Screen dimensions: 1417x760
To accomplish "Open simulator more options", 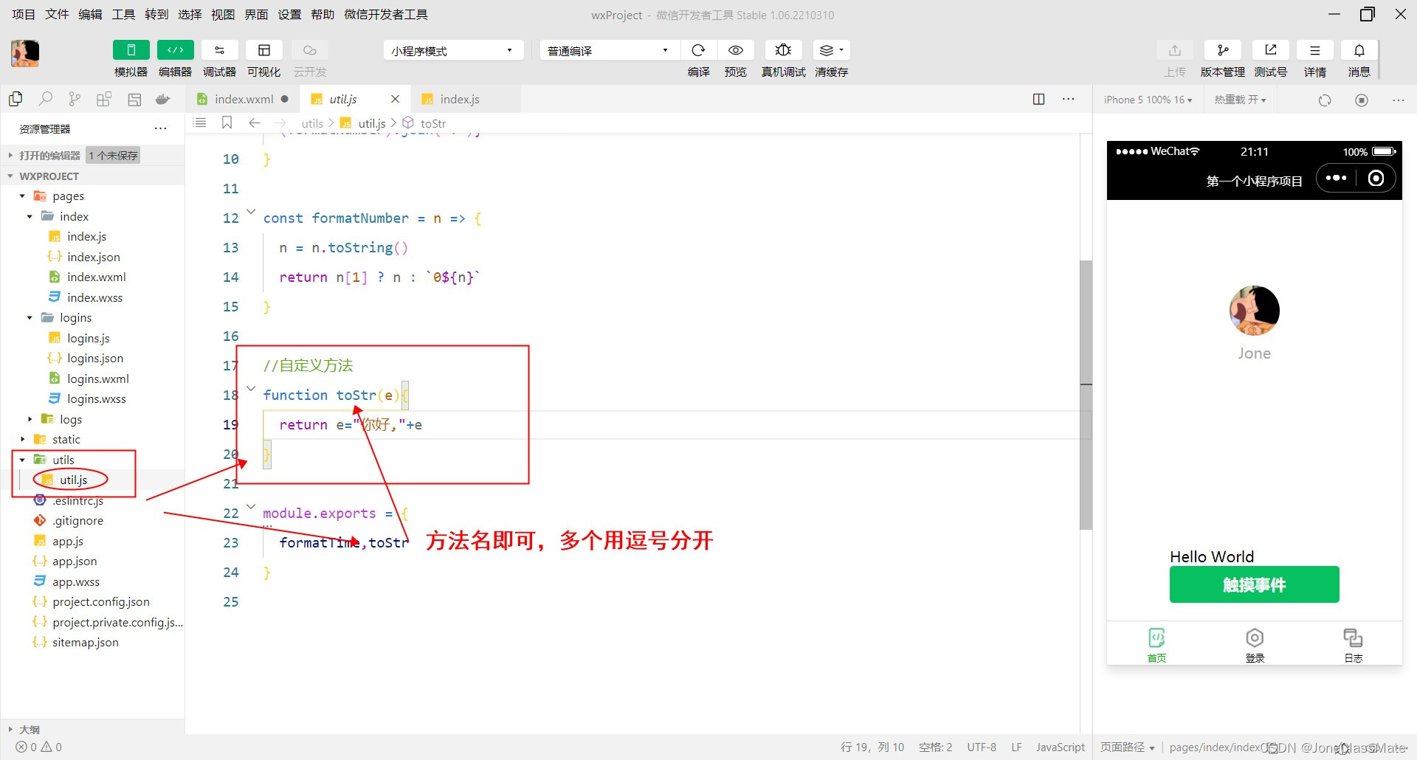I will pos(1399,100).
